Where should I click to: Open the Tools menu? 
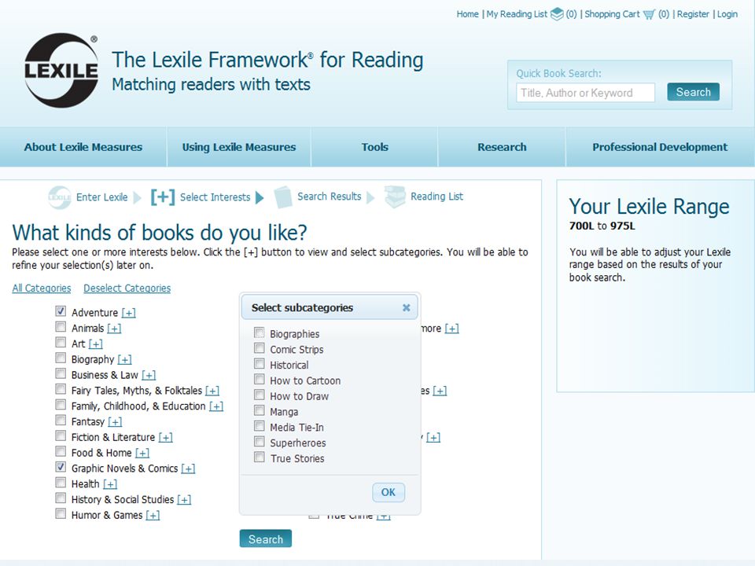point(374,147)
